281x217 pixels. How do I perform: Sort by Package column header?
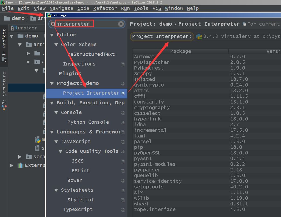point(181,51)
